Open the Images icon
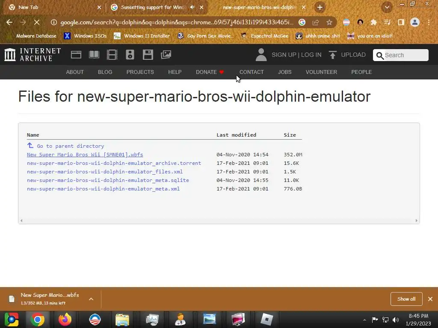Image resolution: width=438 pixels, height=328 pixels. point(166,55)
